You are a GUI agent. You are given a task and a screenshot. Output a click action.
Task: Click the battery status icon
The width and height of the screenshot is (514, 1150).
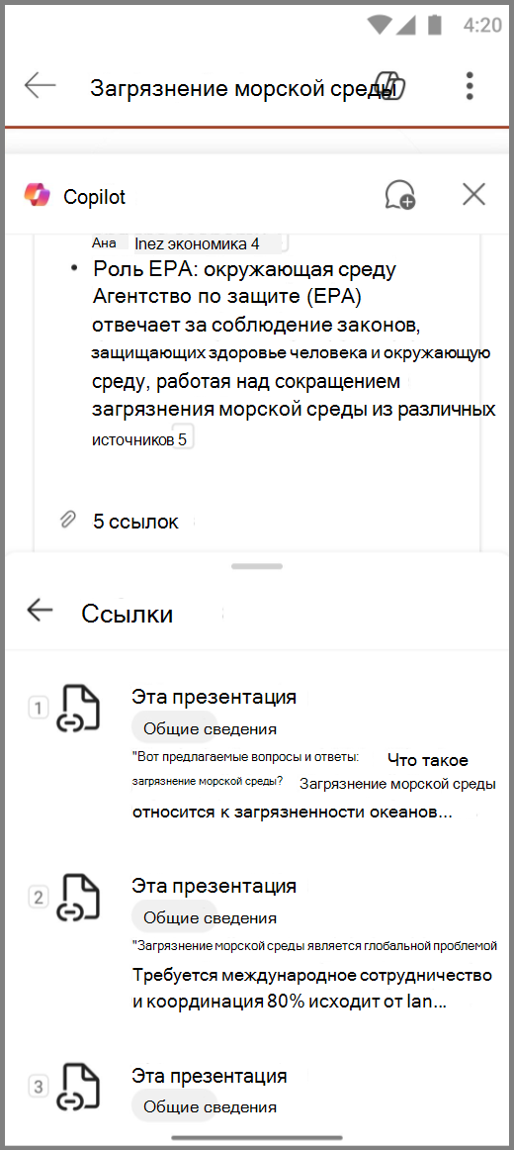click(434, 24)
